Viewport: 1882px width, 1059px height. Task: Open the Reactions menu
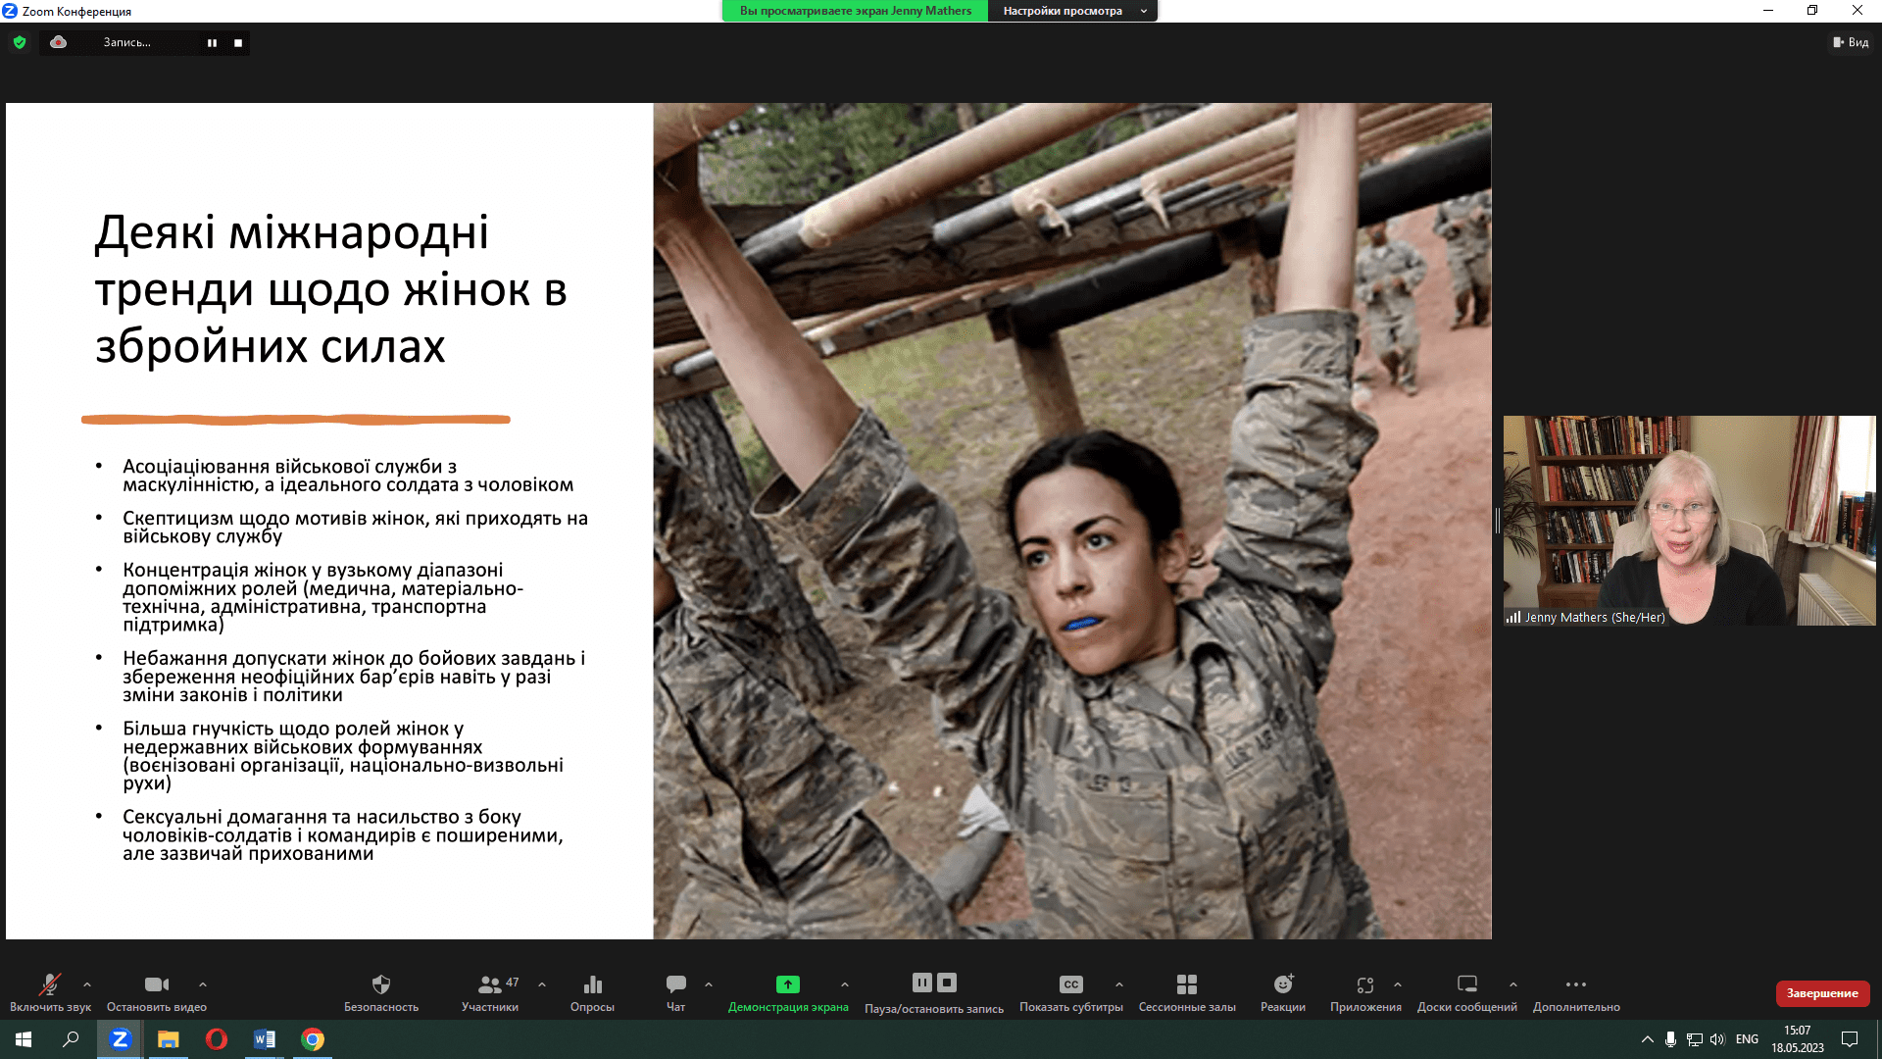pos(1283,990)
